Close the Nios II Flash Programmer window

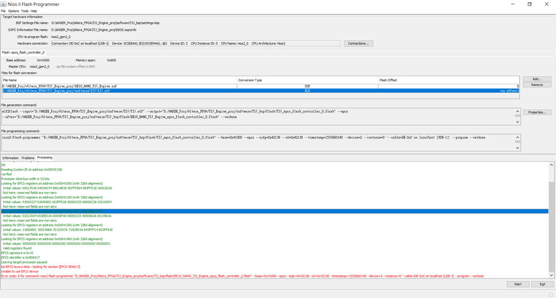547,4
